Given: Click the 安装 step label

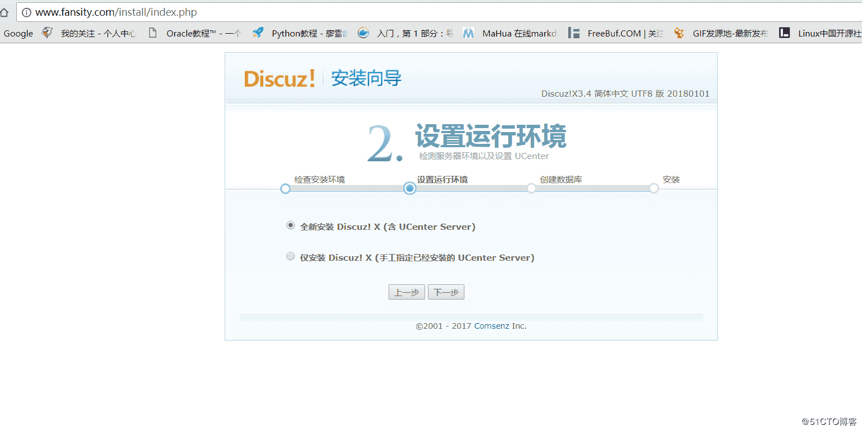Looking at the screenshot, I should click(671, 180).
